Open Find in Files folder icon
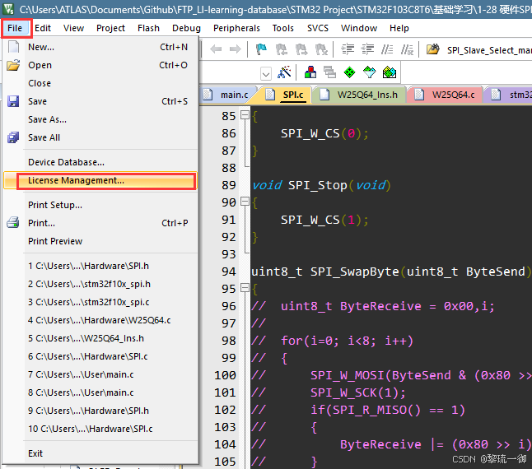Screen dimensions: 532x469 pos(432,49)
